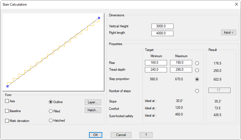Click the Rise maximum value field

[181, 63]
